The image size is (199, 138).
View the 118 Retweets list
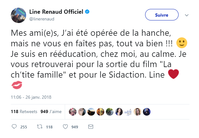point(24,111)
